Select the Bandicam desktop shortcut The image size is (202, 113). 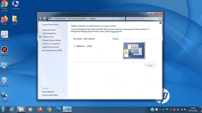[4, 51]
